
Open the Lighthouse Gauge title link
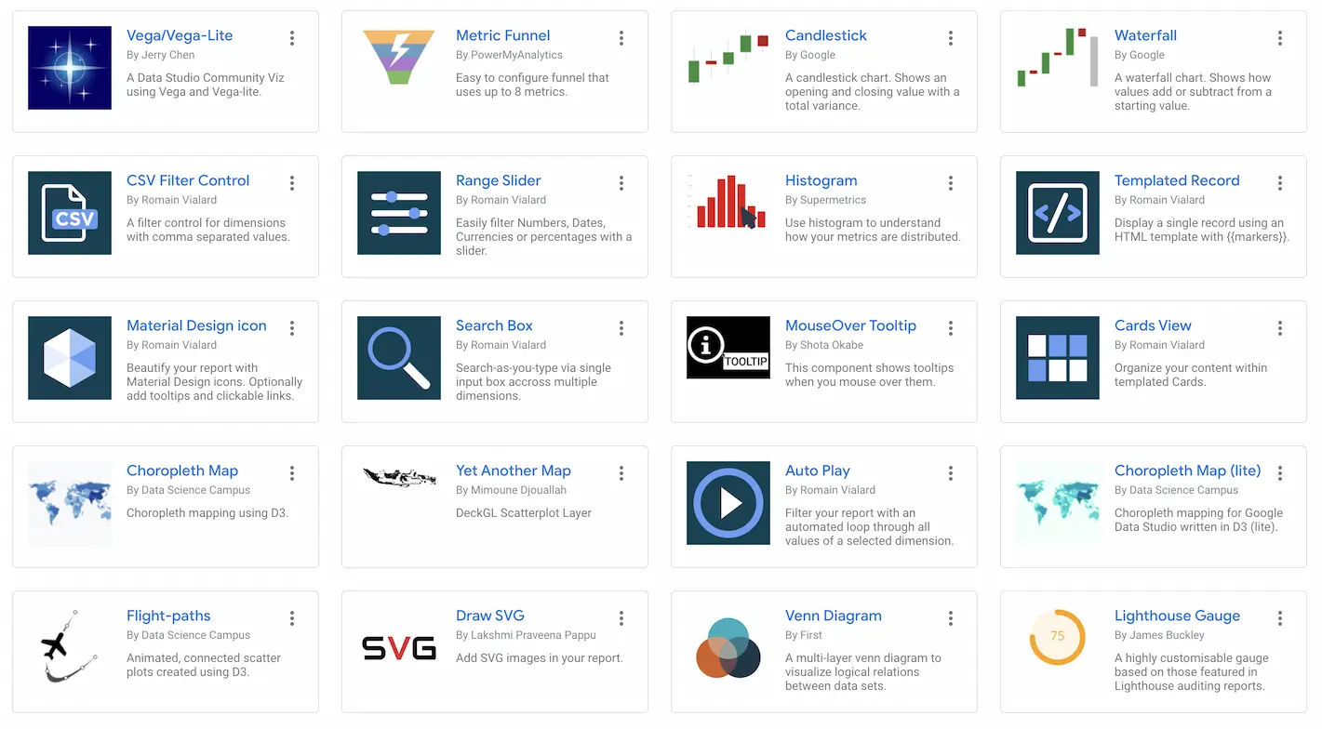[1177, 616]
